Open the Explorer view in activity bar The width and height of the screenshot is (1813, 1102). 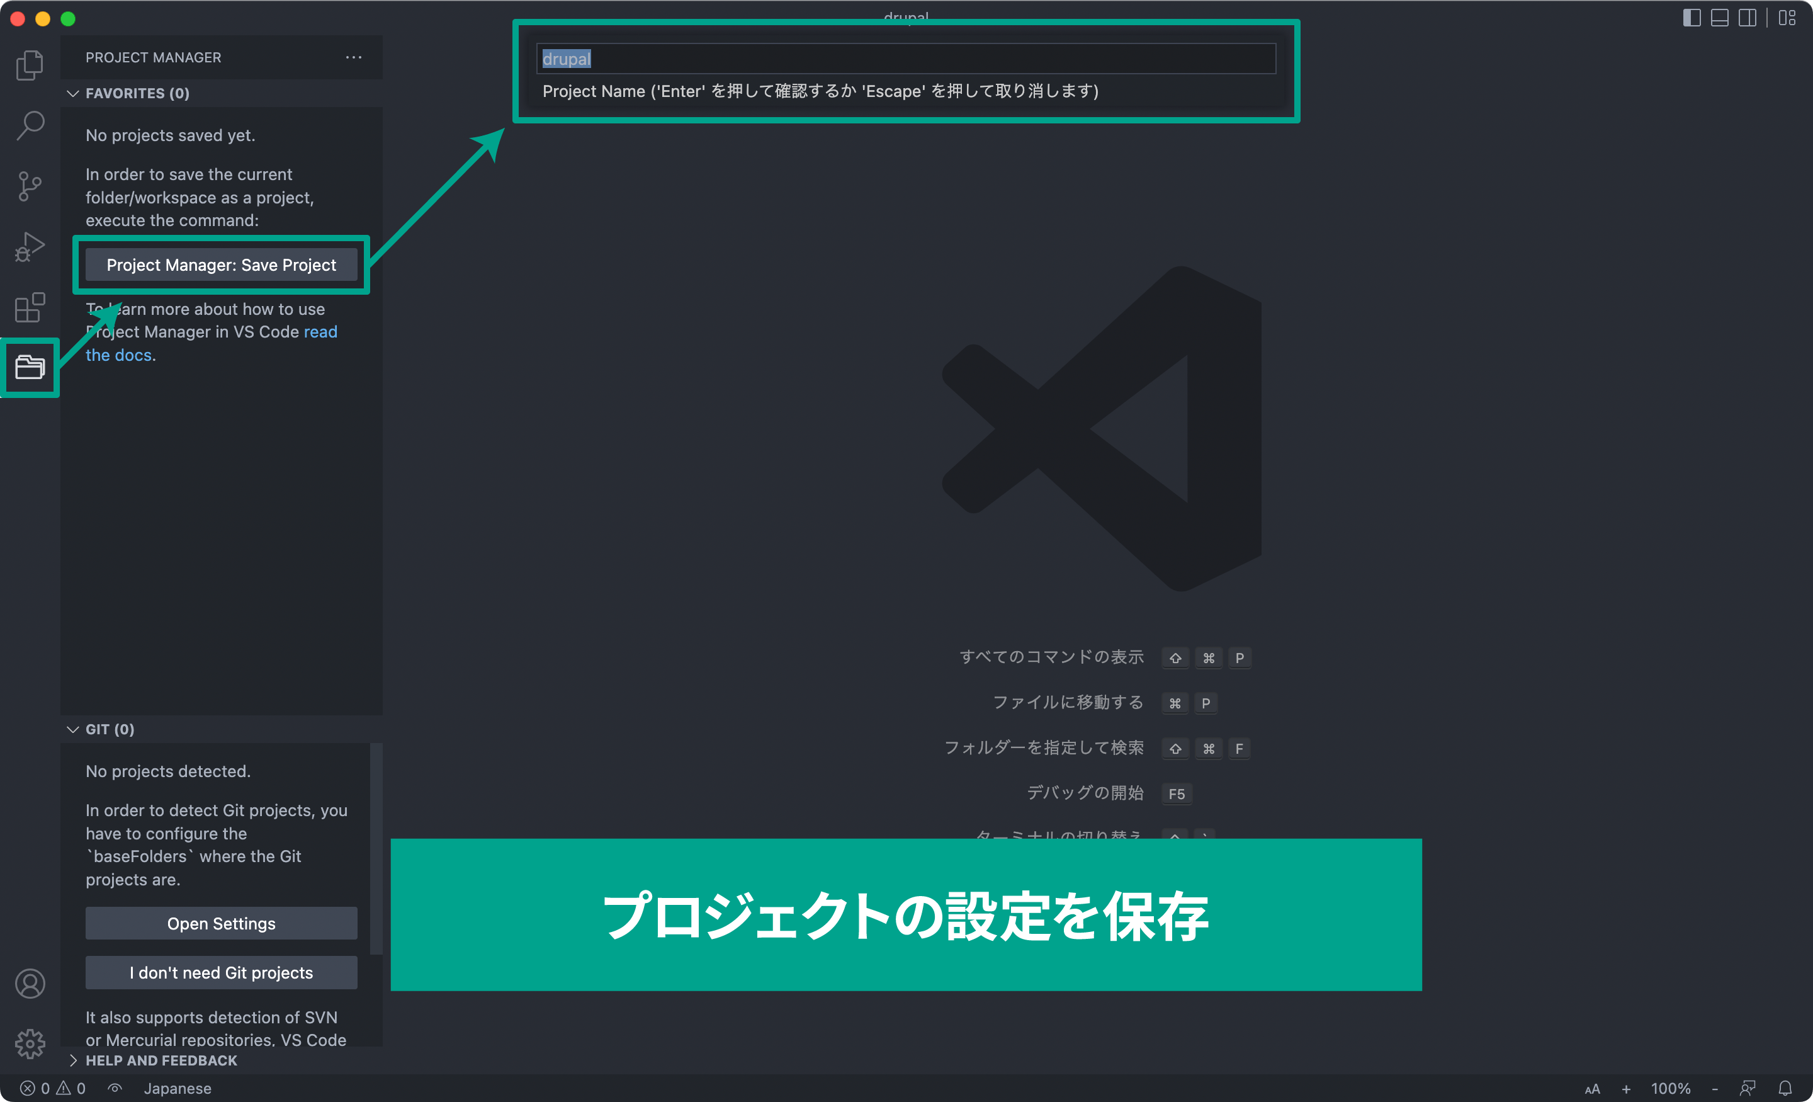click(x=30, y=65)
